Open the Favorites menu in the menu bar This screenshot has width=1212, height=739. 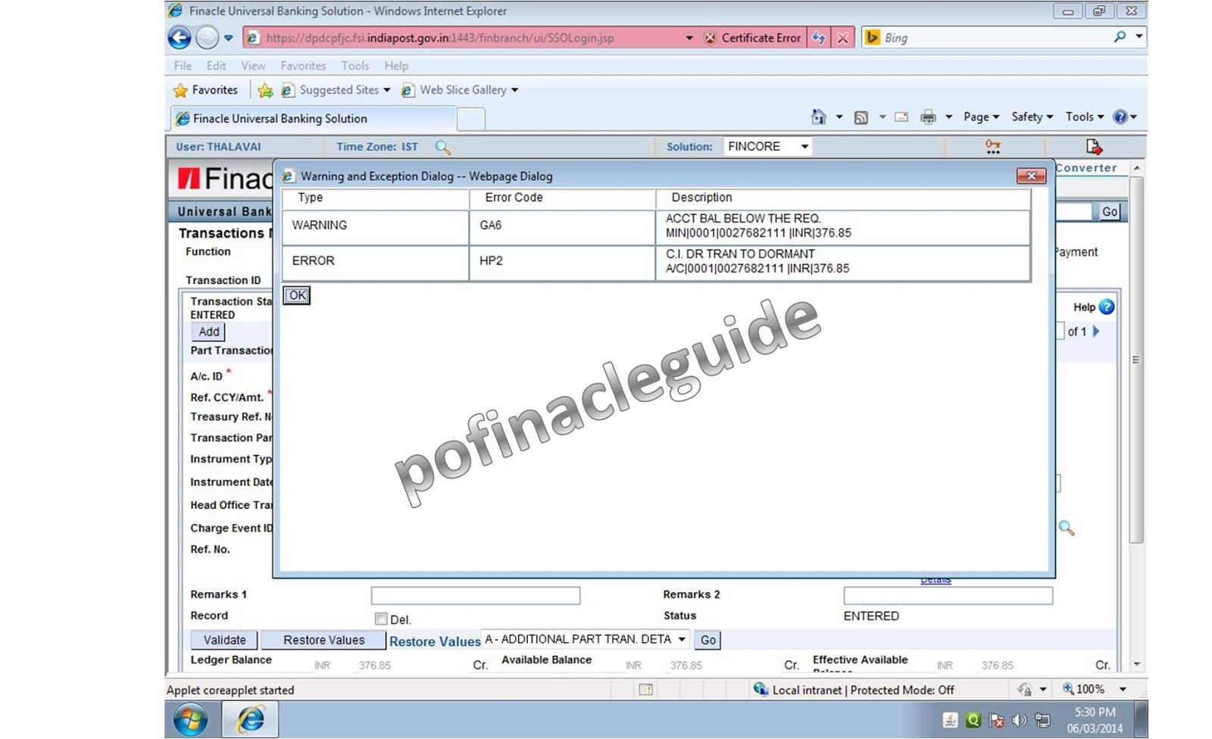click(x=303, y=66)
